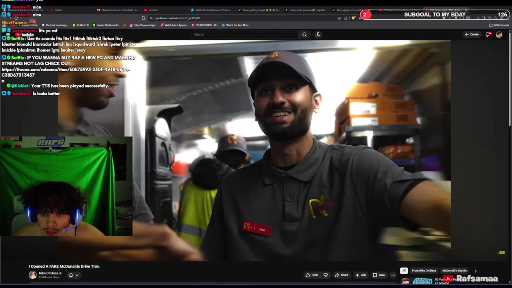Open the more actions ellipsis menu
Viewport: 512px width, 288px height.
[x=393, y=275]
